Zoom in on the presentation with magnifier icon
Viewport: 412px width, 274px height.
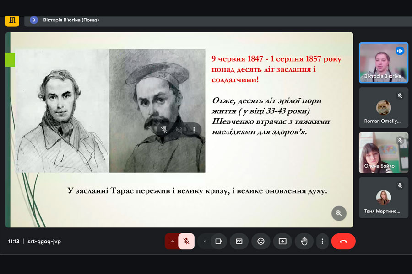point(339,213)
